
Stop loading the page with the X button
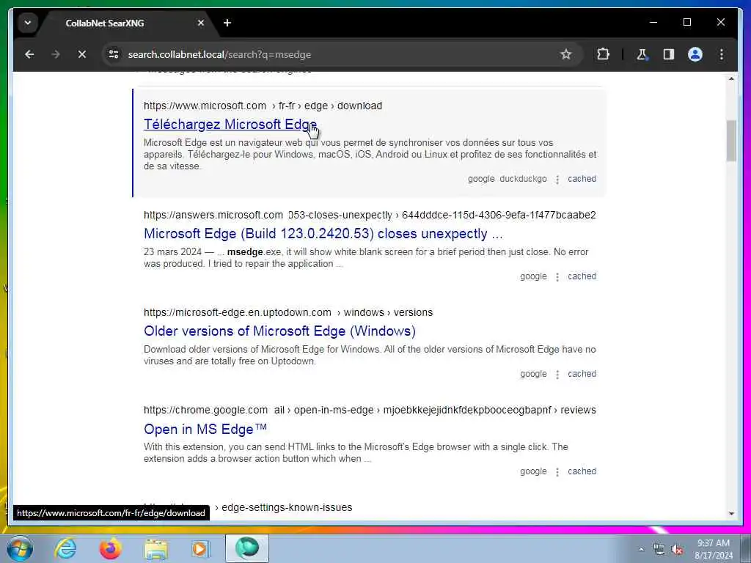click(82, 54)
